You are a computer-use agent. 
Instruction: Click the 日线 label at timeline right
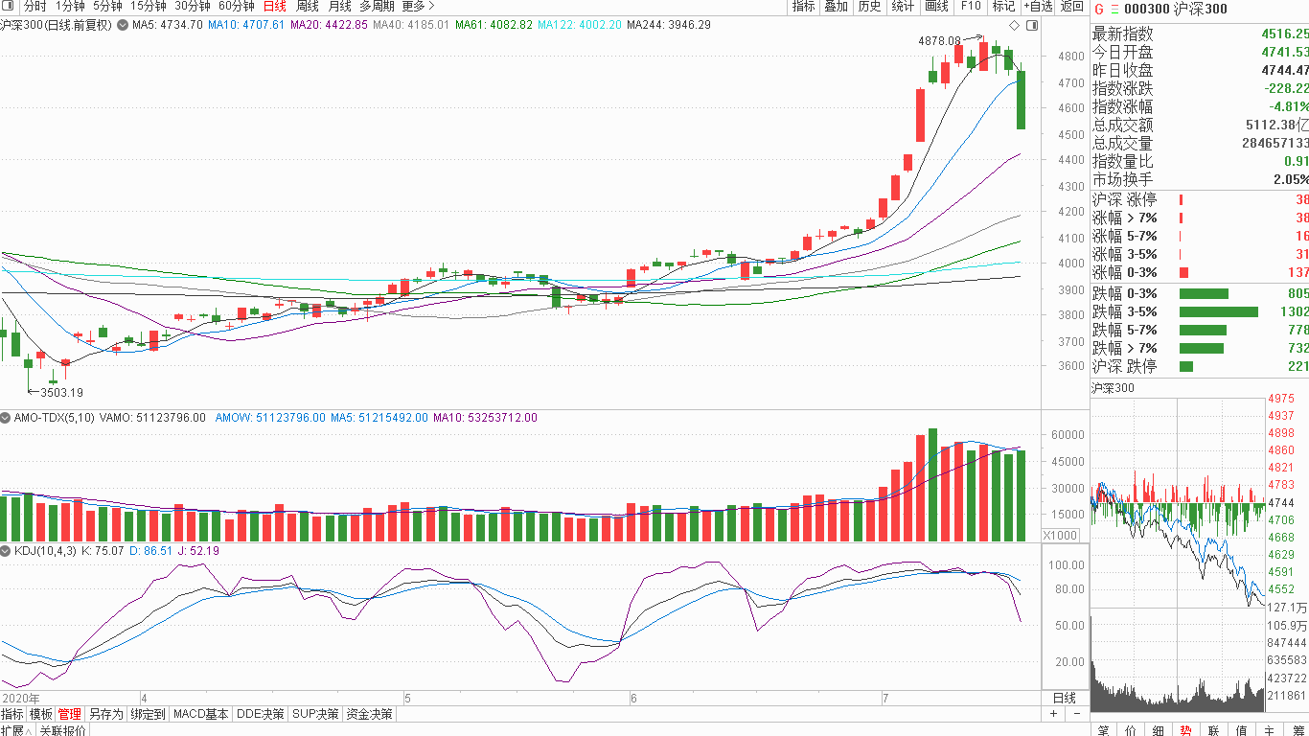1065,698
